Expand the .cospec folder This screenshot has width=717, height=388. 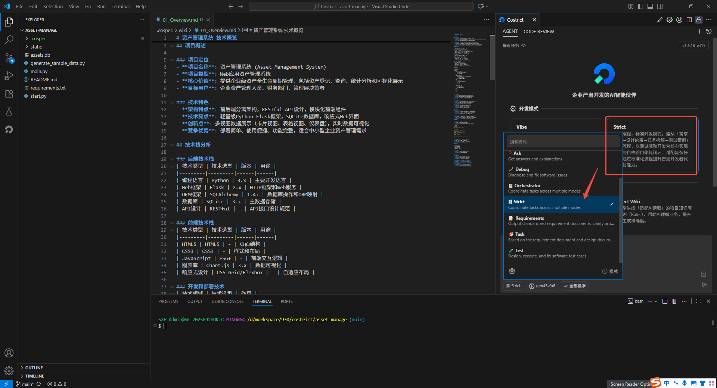click(x=38, y=38)
